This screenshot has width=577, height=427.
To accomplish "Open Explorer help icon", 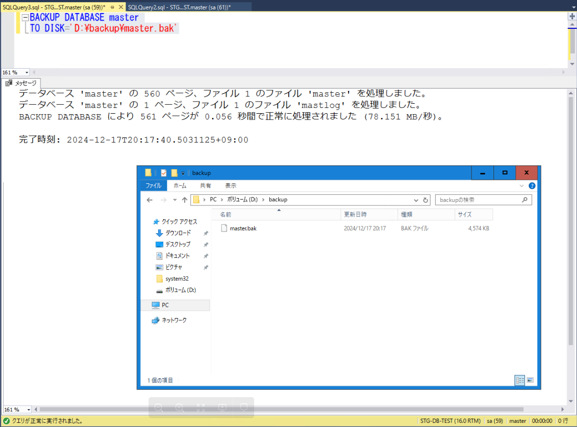I will pos(532,186).
